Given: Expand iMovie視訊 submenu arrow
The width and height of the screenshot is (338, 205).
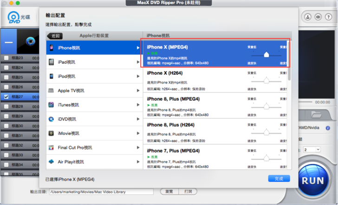Looking at the screenshot, I should 138,133.
